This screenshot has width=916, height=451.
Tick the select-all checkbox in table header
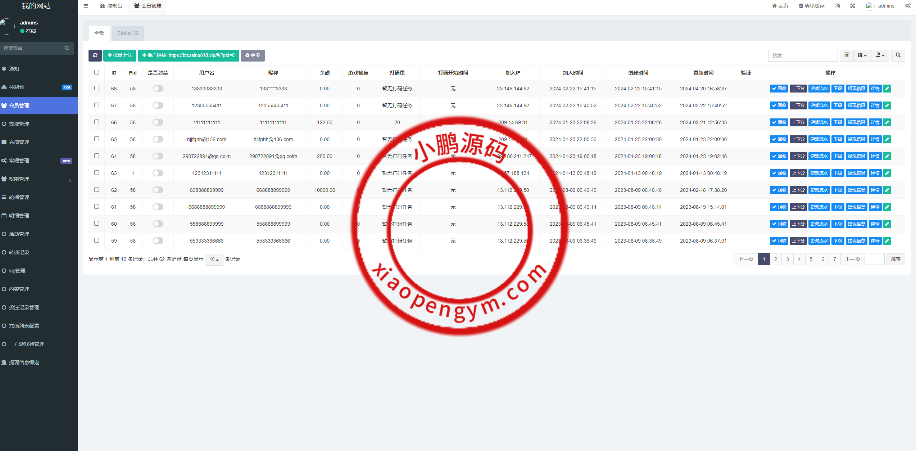(x=96, y=72)
